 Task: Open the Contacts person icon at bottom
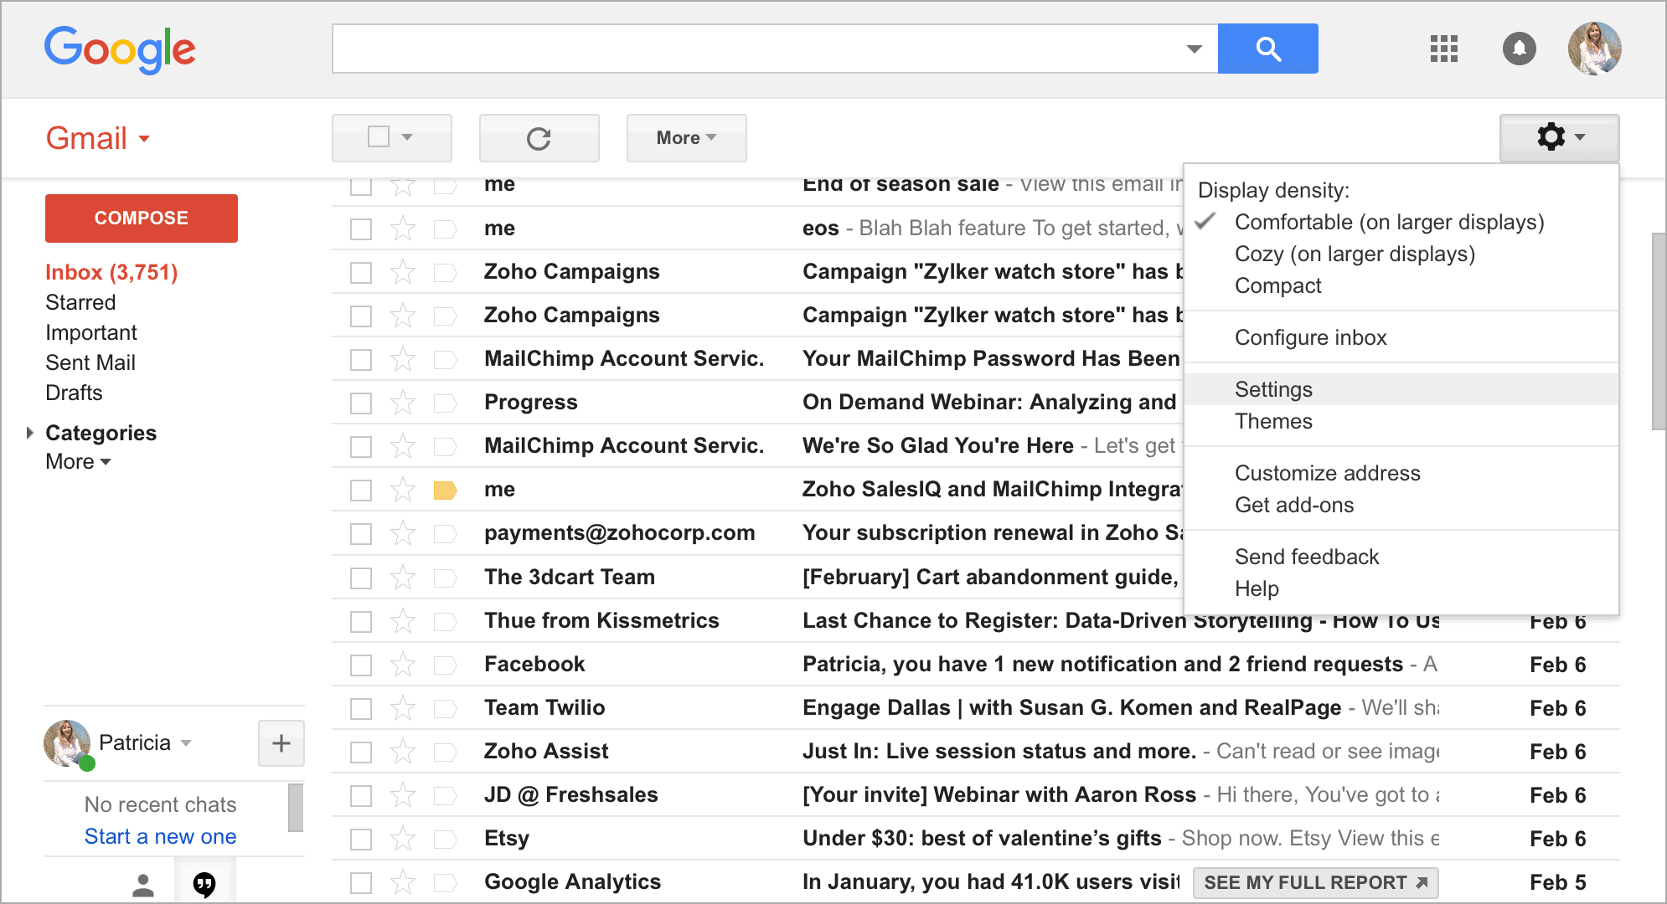click(x=142, y=884)
